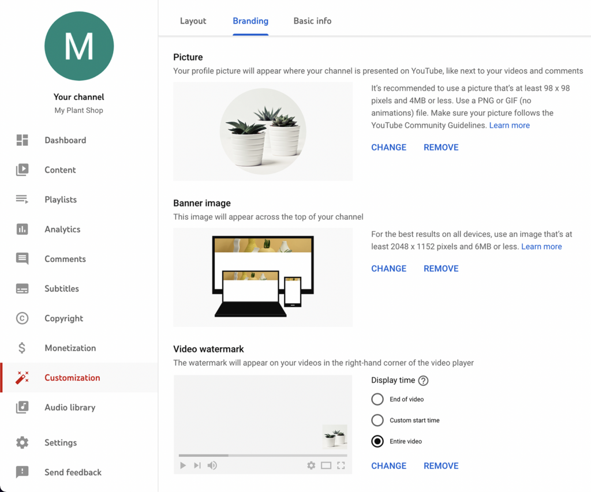Click the gear icon in preview player
The image size is (591, 492).
point(311,465)
